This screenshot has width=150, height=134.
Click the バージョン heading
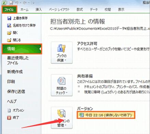coord(85,109)
